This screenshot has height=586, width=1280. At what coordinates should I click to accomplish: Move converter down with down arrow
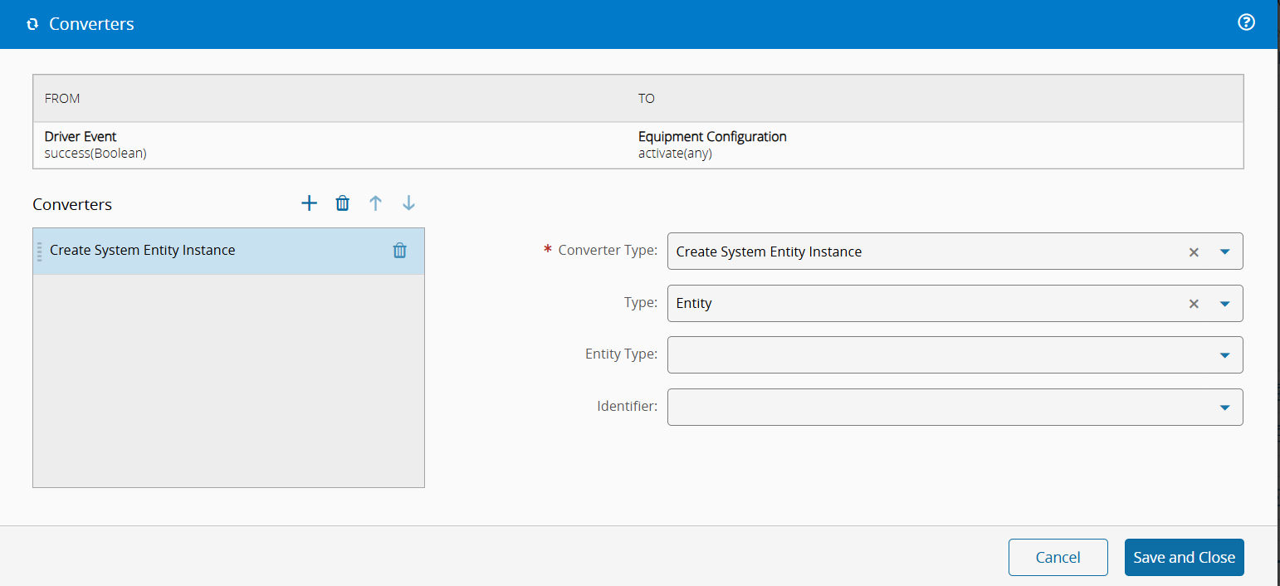click(408, 203)
